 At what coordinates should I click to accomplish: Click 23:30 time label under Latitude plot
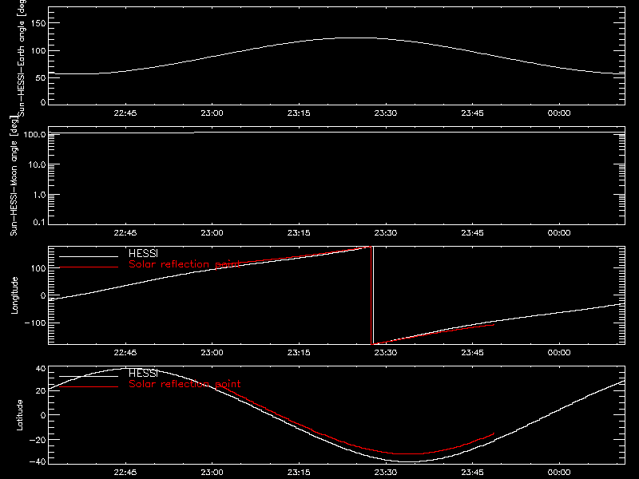[386, 473]
